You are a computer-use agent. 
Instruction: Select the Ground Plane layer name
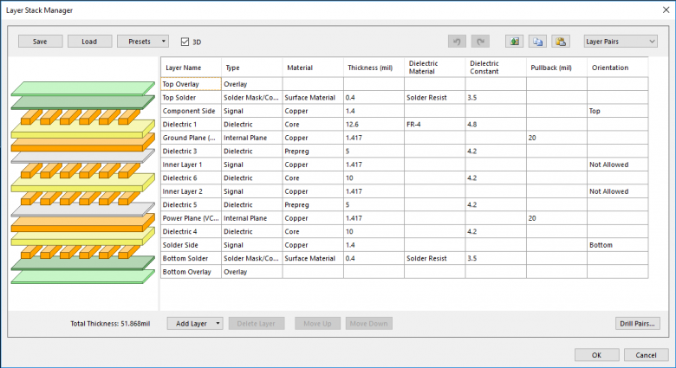(x=191, y=138)
